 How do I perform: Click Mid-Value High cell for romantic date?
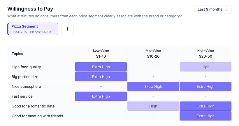[x=153, y=106]
